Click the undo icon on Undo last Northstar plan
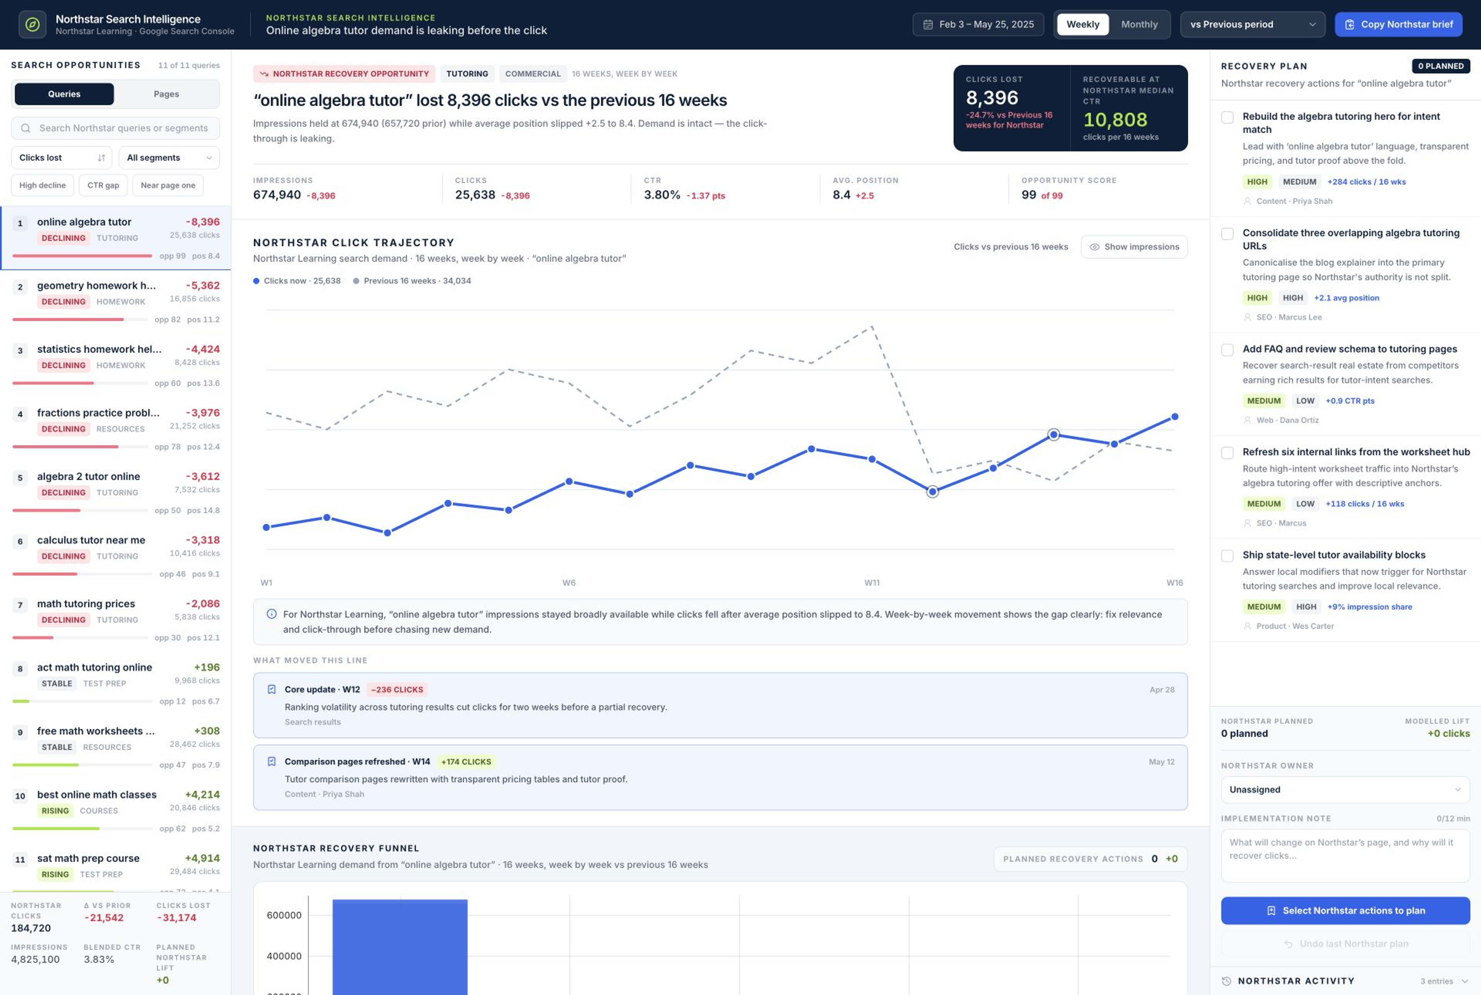1481x995 pixels. 1288,944
